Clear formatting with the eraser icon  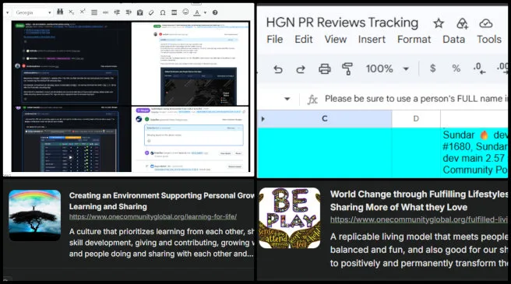151,12
